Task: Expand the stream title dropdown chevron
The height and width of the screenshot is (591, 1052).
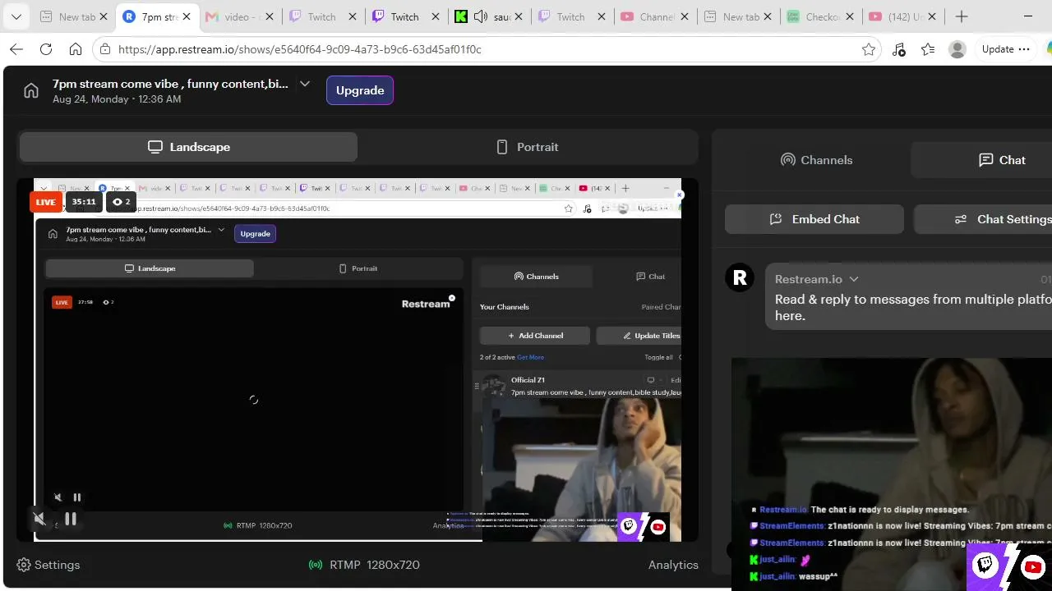Action: click(x=305, y=84)
